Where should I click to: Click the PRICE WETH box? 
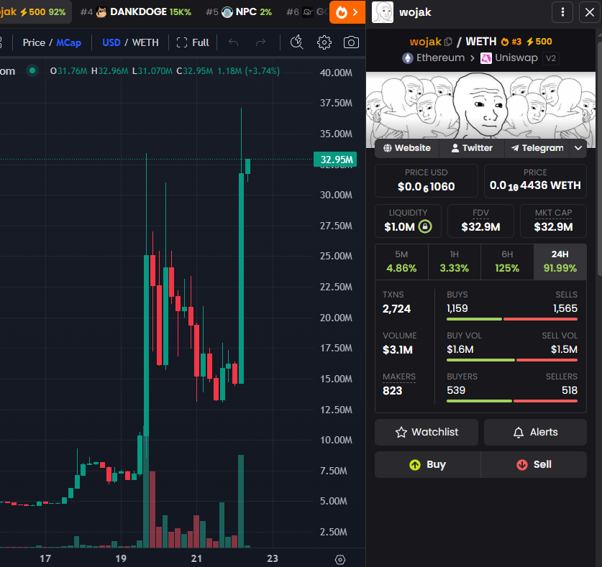535,180
